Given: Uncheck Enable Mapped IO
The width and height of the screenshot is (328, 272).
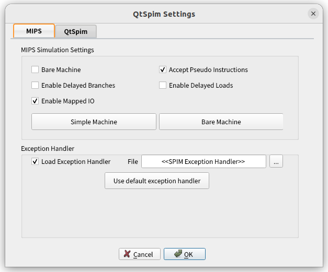Looking at the screenshot, I should (x=35, y=101).
